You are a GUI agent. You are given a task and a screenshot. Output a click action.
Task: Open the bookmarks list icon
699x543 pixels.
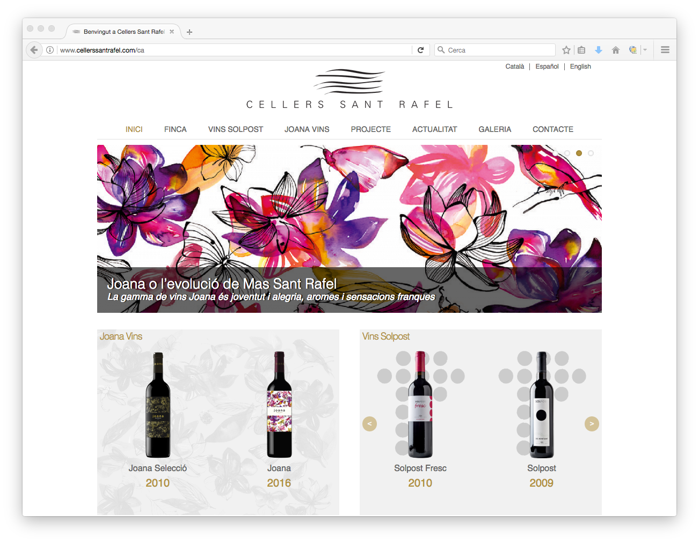tap(581, 50)
